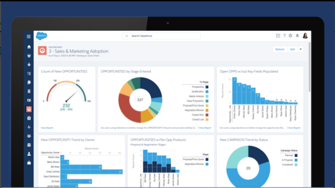Go to Home in the sidebar
Screen dimensions: 335x188
tap(29, 47)
